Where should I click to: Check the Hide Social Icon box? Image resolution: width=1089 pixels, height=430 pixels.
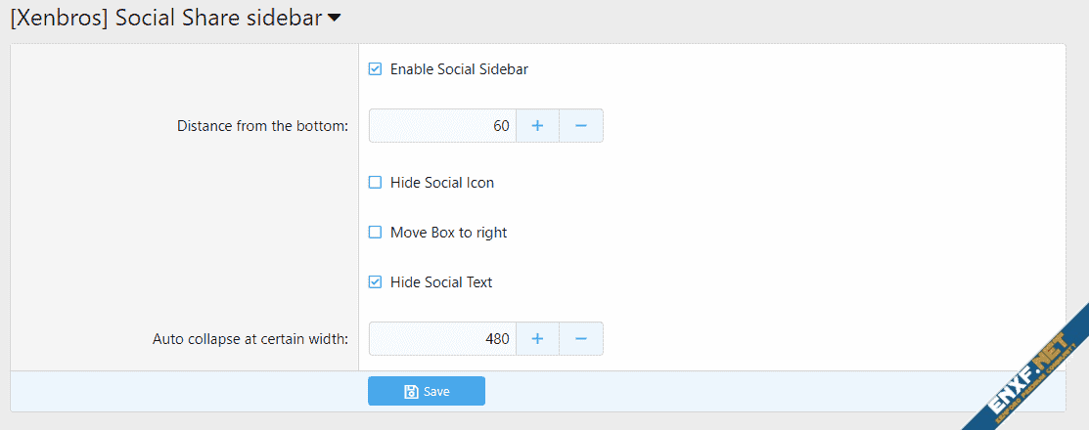[375, 183]
